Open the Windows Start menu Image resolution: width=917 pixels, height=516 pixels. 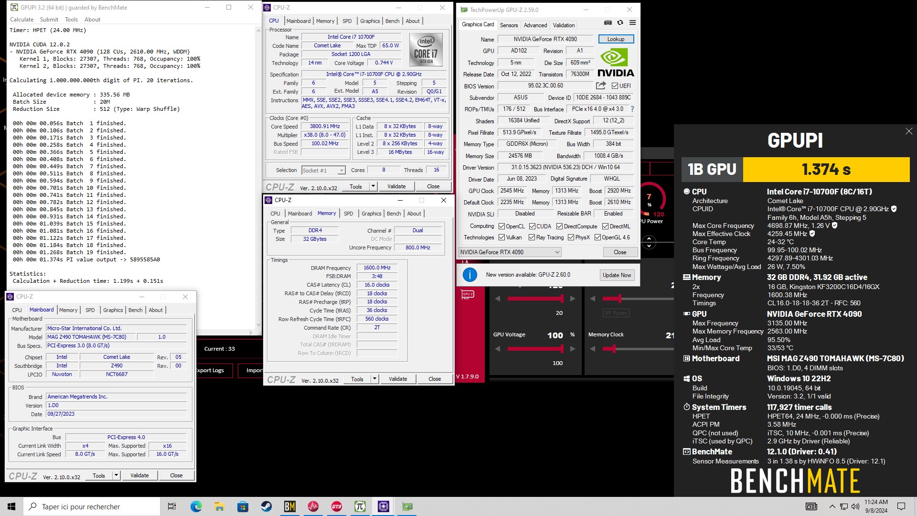pos(11,506)
